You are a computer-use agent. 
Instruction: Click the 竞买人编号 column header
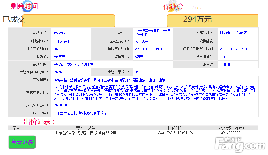(x=86, y=128)
